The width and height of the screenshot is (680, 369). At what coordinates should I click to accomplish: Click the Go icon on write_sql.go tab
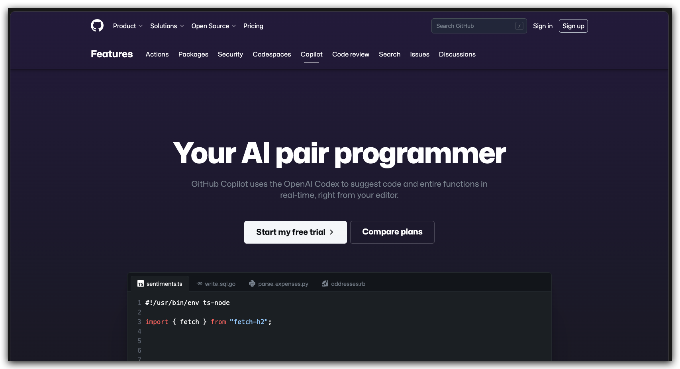coord(200,284)
